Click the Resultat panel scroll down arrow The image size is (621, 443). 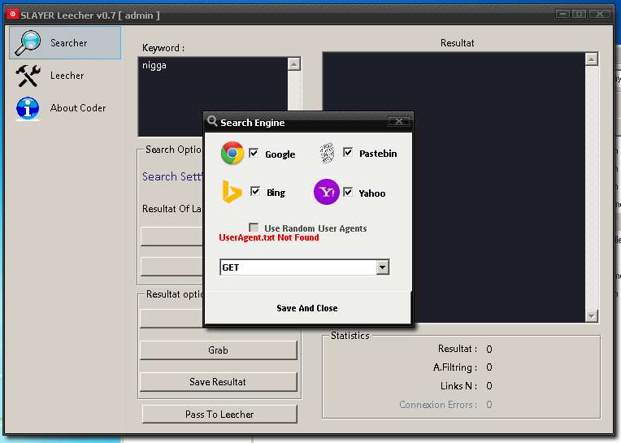591,316
